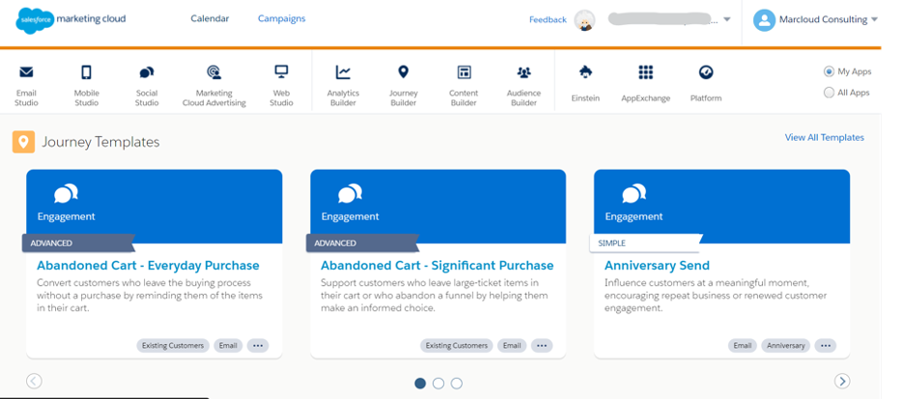
Task: Click the Marcloud Consulting user avatar
Action: [x=764, y=19]
